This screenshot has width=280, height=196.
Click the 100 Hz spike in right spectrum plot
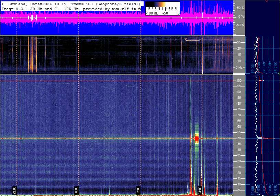260,81
